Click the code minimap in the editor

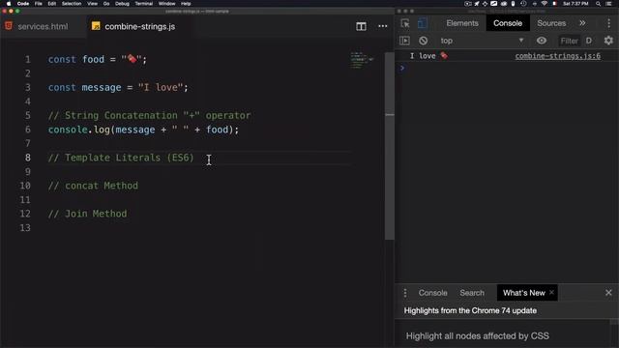pos(362,60)
